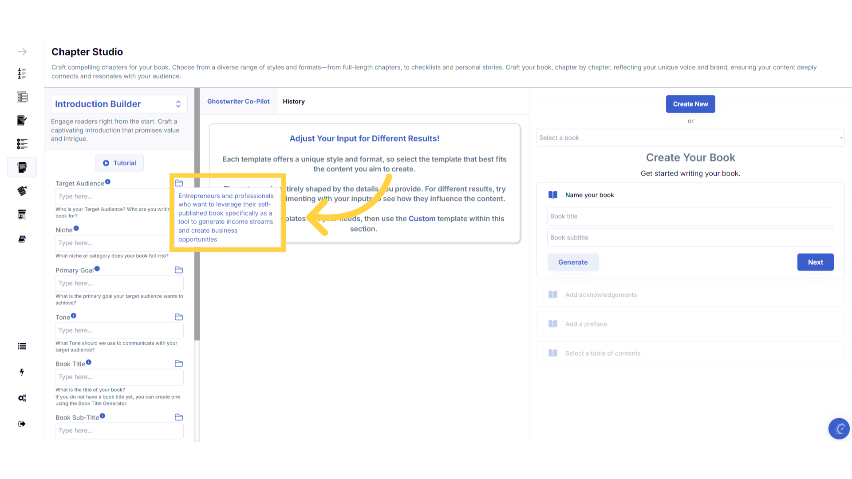Open the Select a book dropdown
The image size is (852, 479).
690,138
